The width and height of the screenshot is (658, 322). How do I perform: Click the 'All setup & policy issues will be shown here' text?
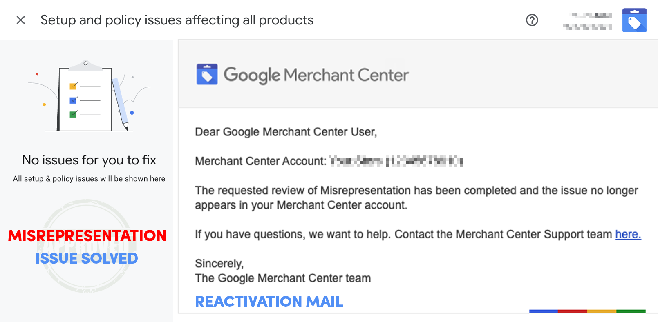point(89,179)
